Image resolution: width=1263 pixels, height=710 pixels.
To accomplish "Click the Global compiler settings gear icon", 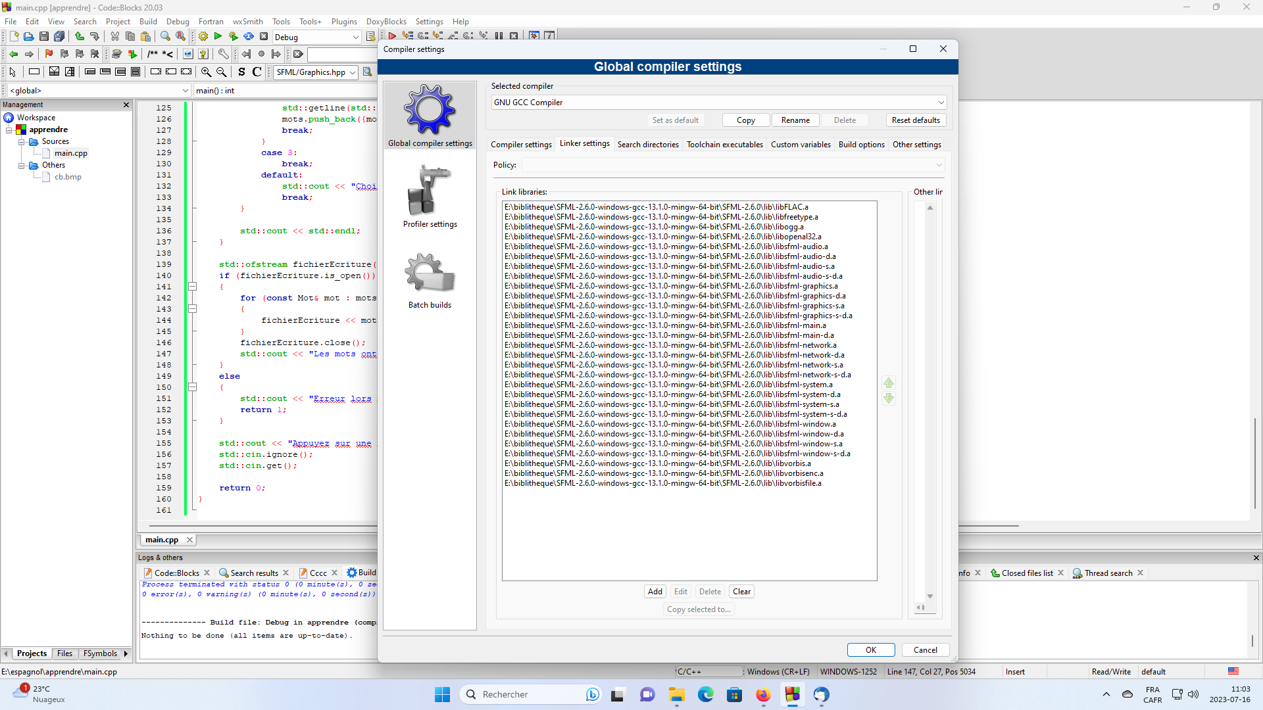I will [x=430, y=109].
